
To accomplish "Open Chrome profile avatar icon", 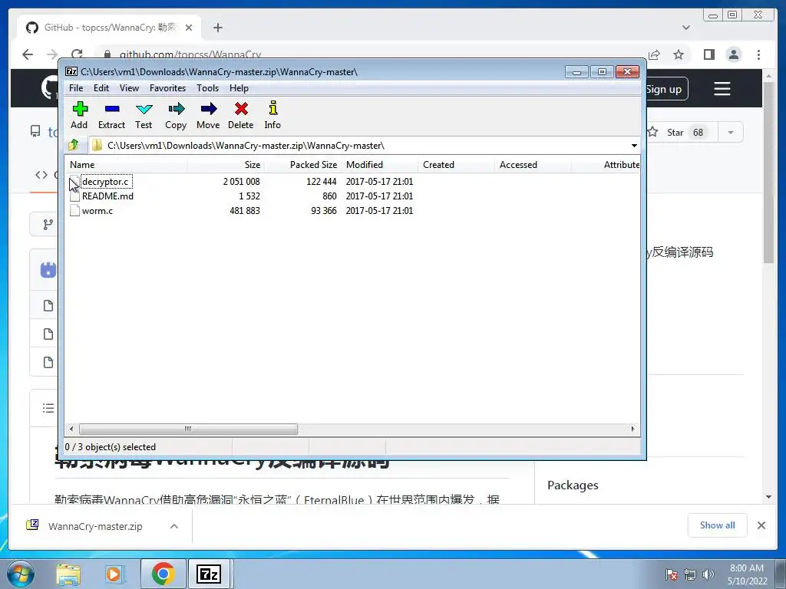I will coord(733,54).
